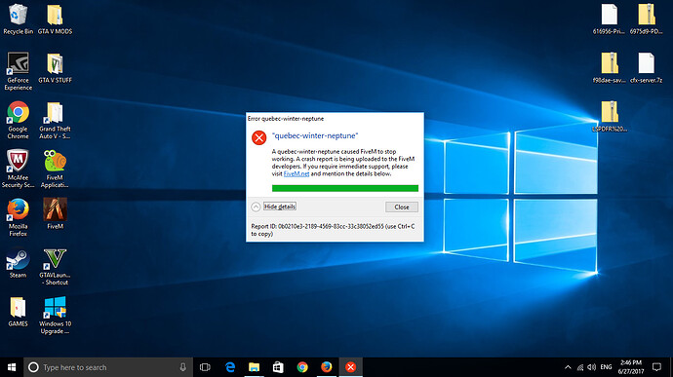
Task: Collapse details with the chevron arrow
Action: click(x=256, y=207)
